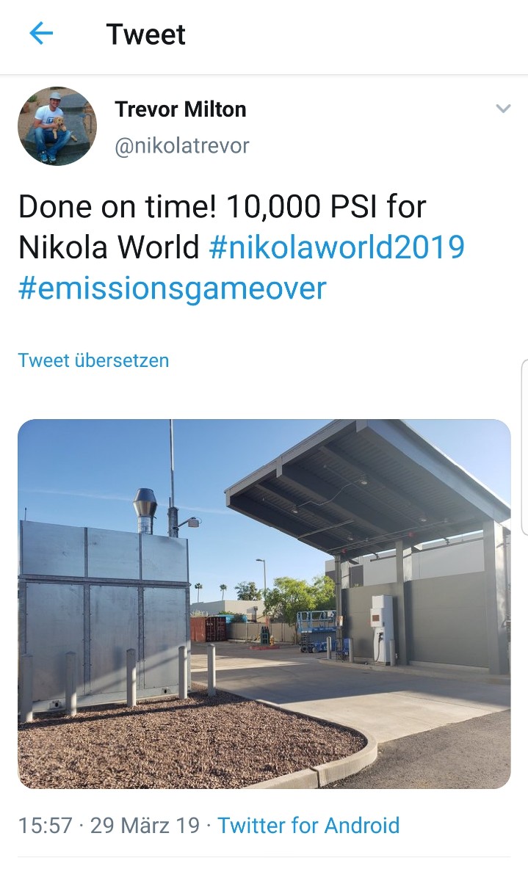Image resolution: width=528 pixels, height=869 pixels.
Task: Open the #emissionsgameover hashtag
Action: tap(173, 288)
